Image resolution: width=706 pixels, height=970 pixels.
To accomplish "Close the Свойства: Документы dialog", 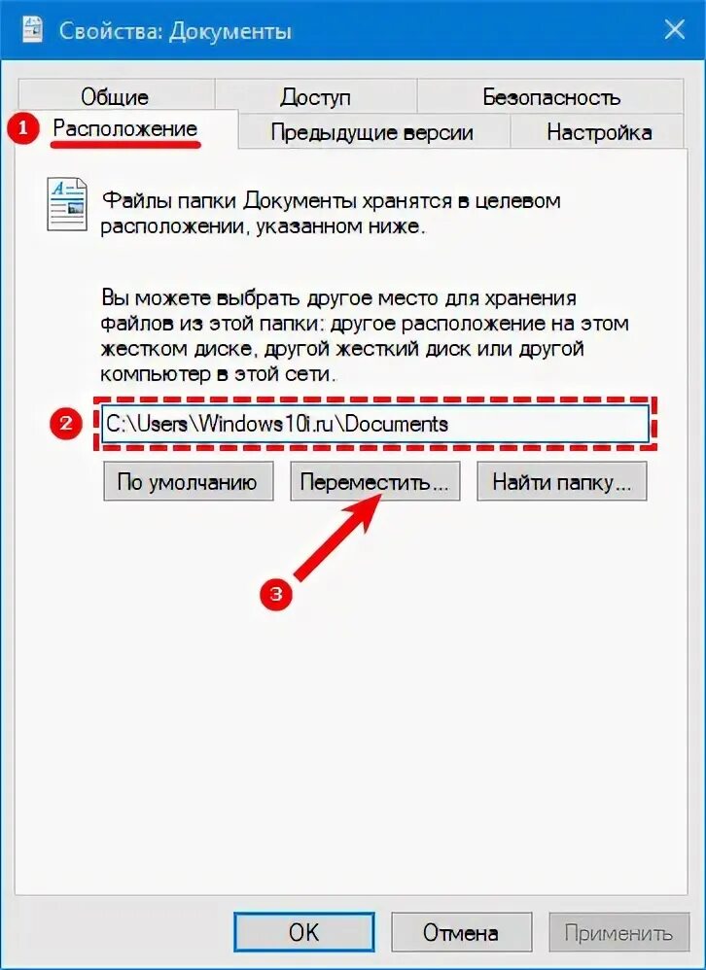I will click(x=673, y=30).
